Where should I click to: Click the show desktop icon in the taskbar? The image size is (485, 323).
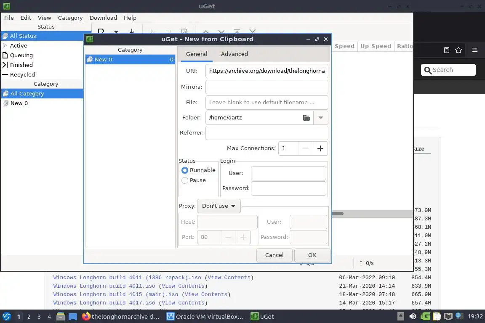coord(73,317)
